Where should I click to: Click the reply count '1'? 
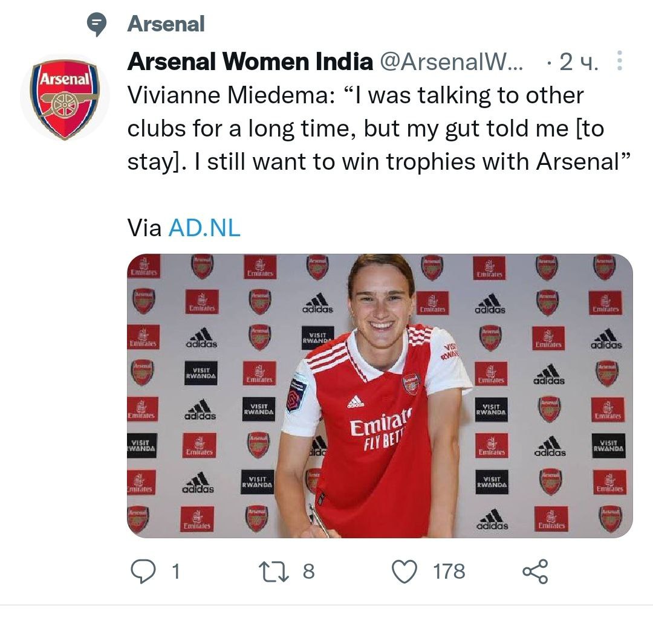[176, 571]
